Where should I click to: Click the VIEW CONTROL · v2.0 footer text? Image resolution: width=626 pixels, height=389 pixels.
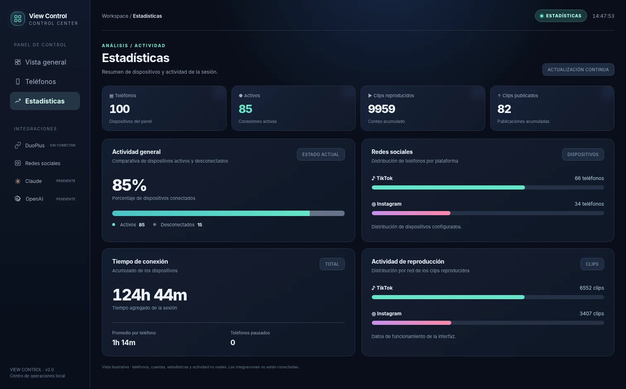[x=32, y=370]
